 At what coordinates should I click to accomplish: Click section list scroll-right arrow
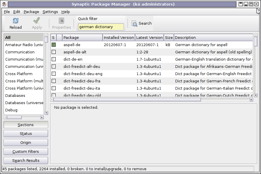pyautogui.click(x=42, y=117)
